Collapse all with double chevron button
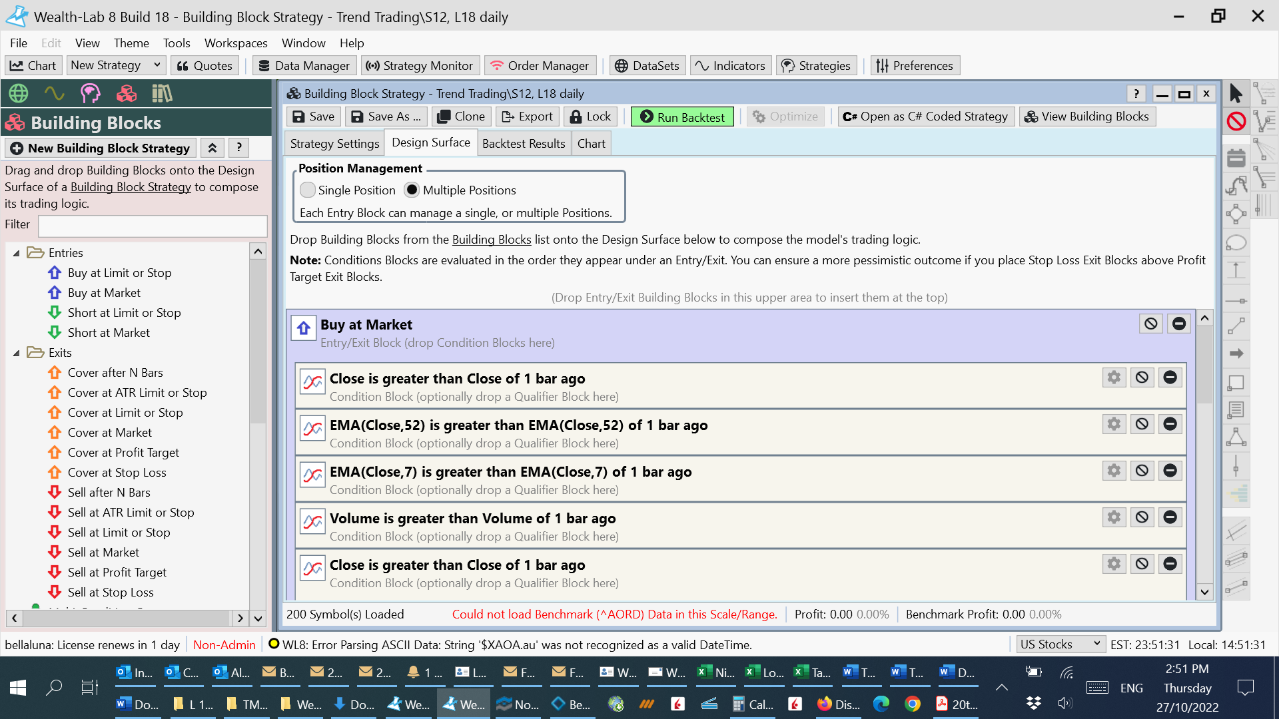This screenshot has width=1279, height=719. 212,148
